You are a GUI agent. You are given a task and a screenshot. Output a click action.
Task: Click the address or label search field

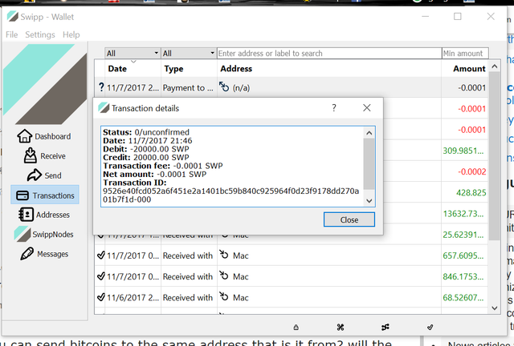[x=329, y=54]
